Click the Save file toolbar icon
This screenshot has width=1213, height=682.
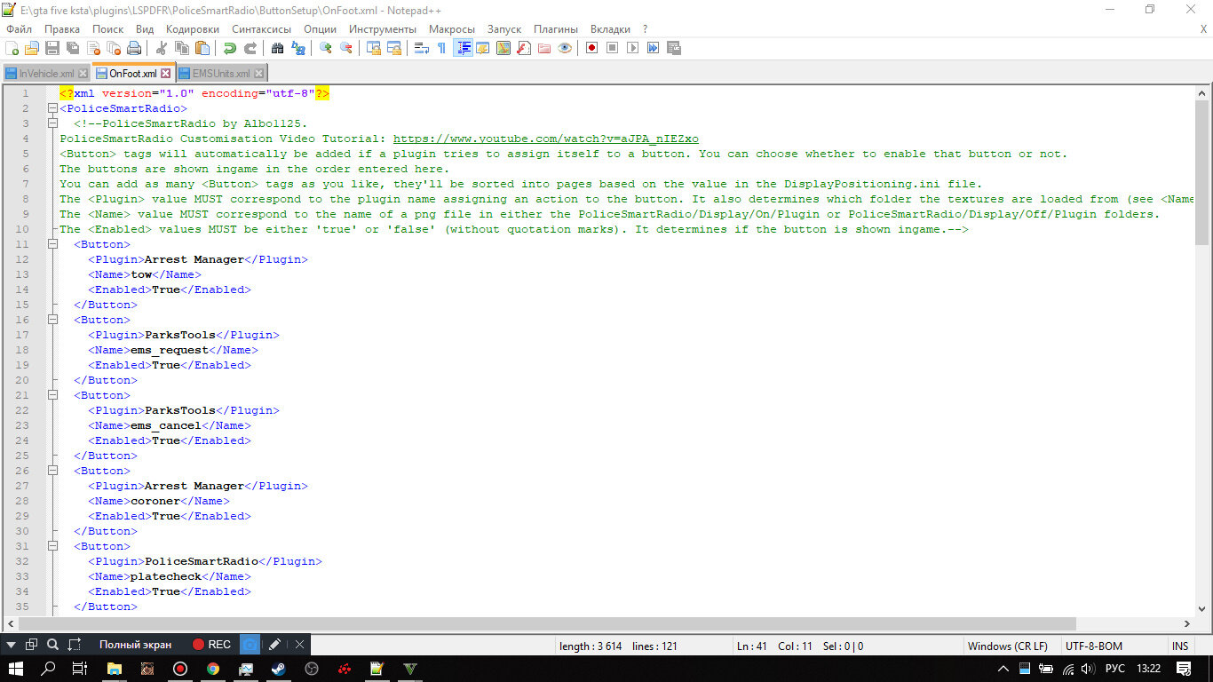click(52, 48)
